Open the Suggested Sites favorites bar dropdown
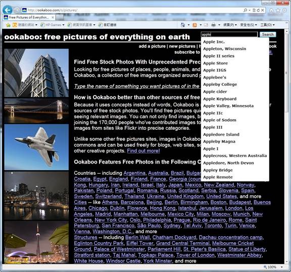Image resolution: width=291 pixels, height=272 pixels. 25,25
